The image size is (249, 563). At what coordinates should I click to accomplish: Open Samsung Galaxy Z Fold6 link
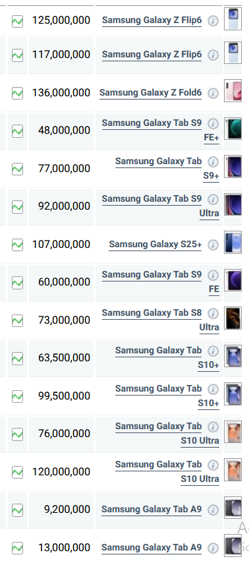click(x=150, y=93)
